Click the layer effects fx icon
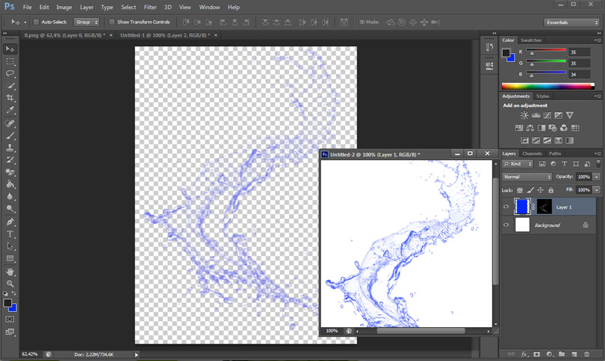Screen dimensions: 605x361 pos(524,353)
